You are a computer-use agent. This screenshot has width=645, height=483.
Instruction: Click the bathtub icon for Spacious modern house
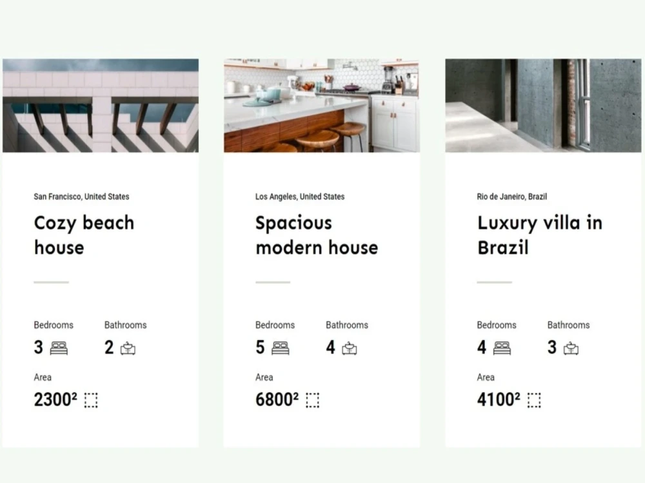[350, 348]
